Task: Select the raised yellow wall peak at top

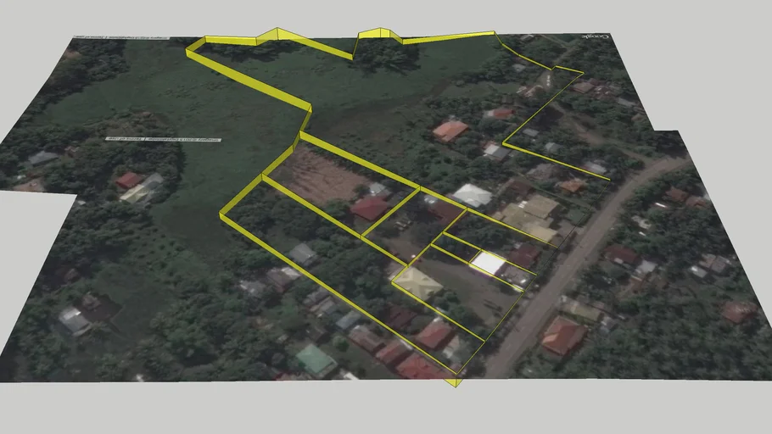Action: (x=280, y=34)
